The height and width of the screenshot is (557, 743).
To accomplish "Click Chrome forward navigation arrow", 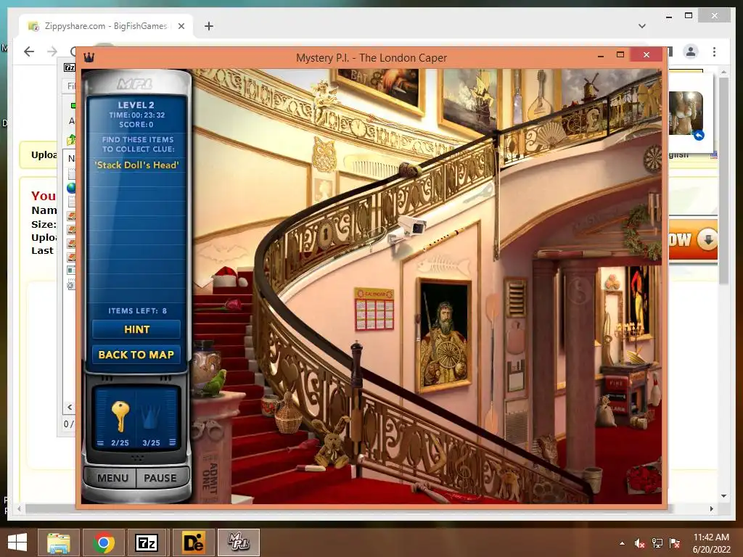I will pos(52,51).
